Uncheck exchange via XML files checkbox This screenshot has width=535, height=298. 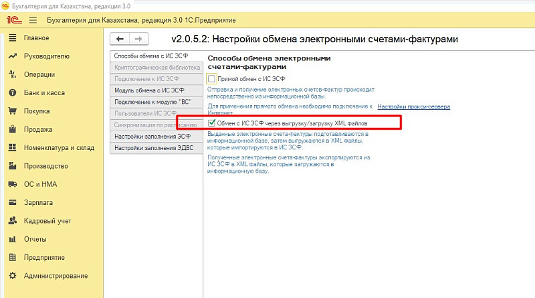click(212, 123)
